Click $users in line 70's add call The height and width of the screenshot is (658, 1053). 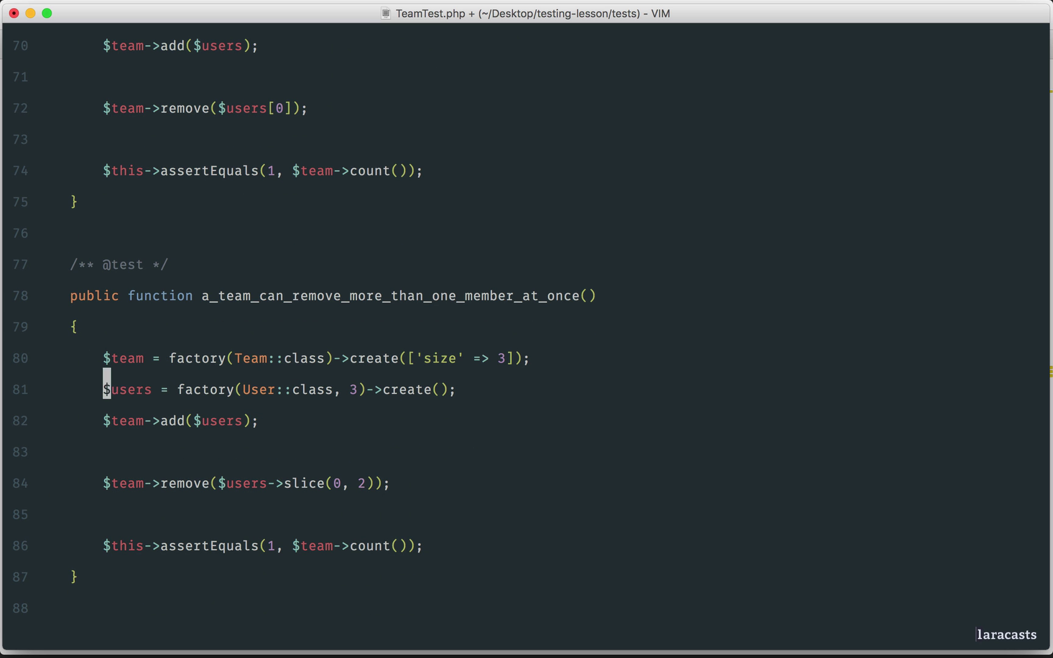pyautogui.click(x=218, y=46)
